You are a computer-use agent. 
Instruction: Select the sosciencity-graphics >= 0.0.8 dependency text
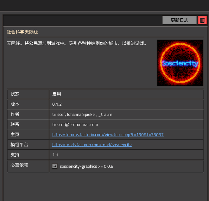86,166
